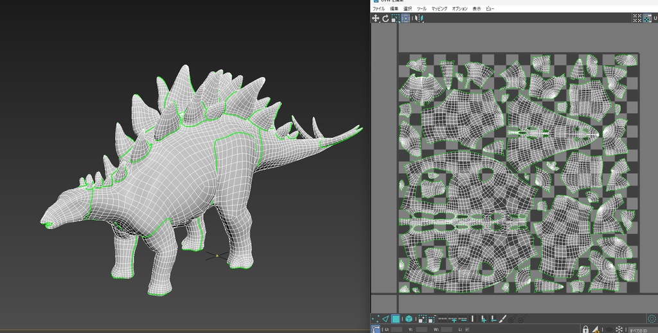Click the V coordinate input field
Image resolution: width=658 pixels, height=333 pixels.
tap(422, 329)
